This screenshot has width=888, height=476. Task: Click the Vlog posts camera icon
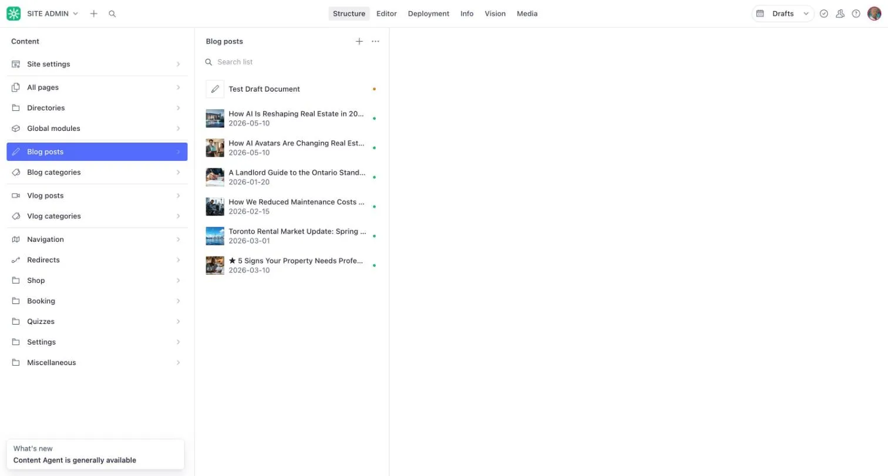[x=16, y=195]
